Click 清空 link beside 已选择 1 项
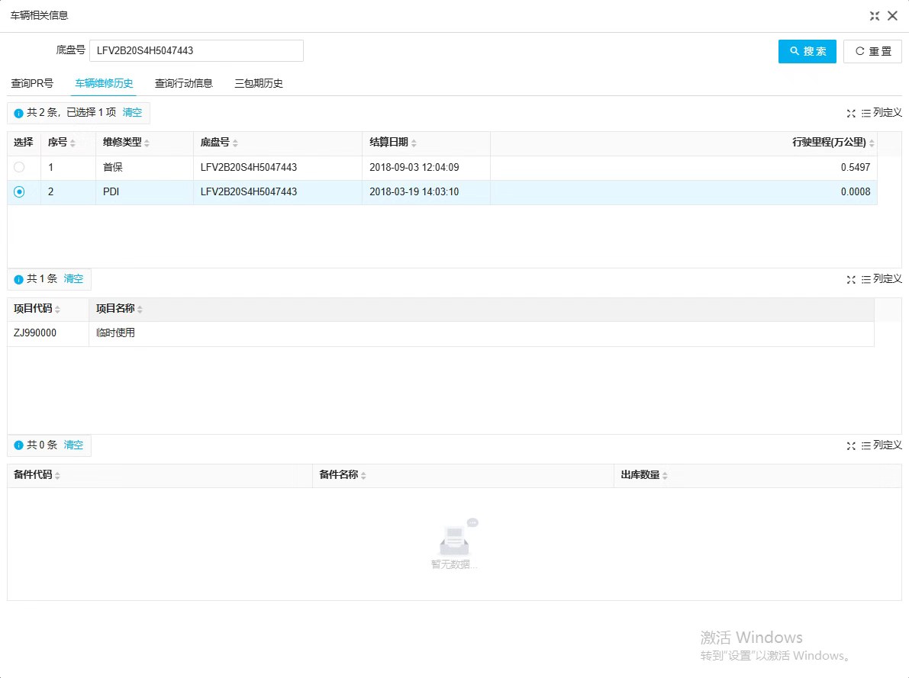 pos(132,112)
